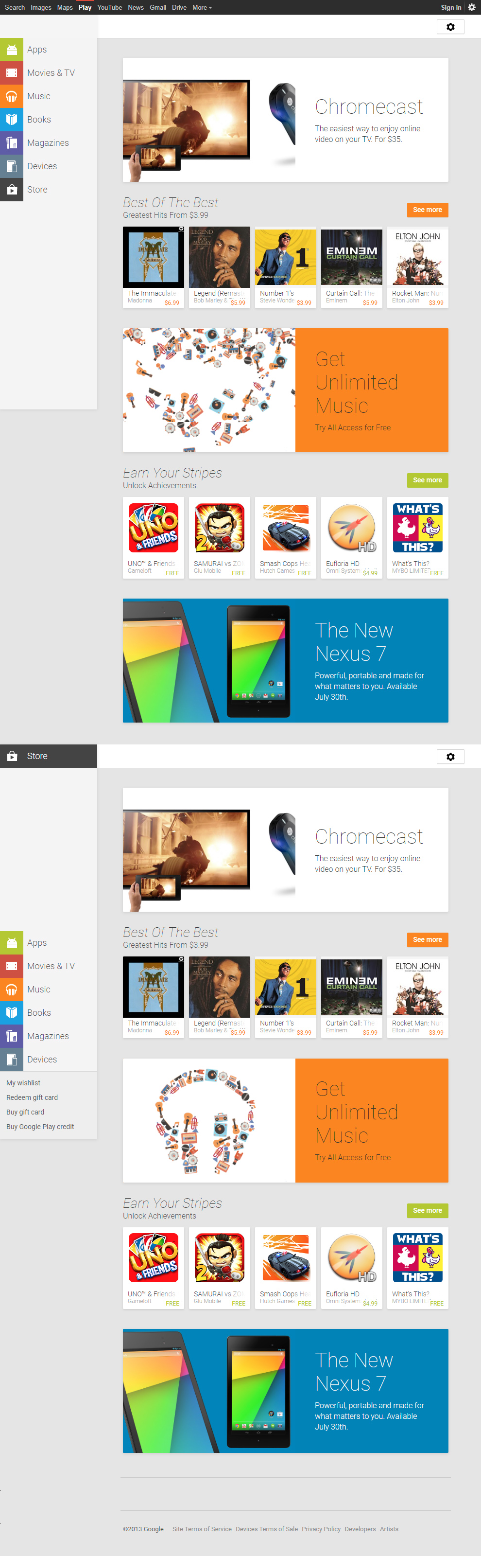Open Drive from the Google bar
Viewport: 481px width, 1556px height.
point(179,7)
